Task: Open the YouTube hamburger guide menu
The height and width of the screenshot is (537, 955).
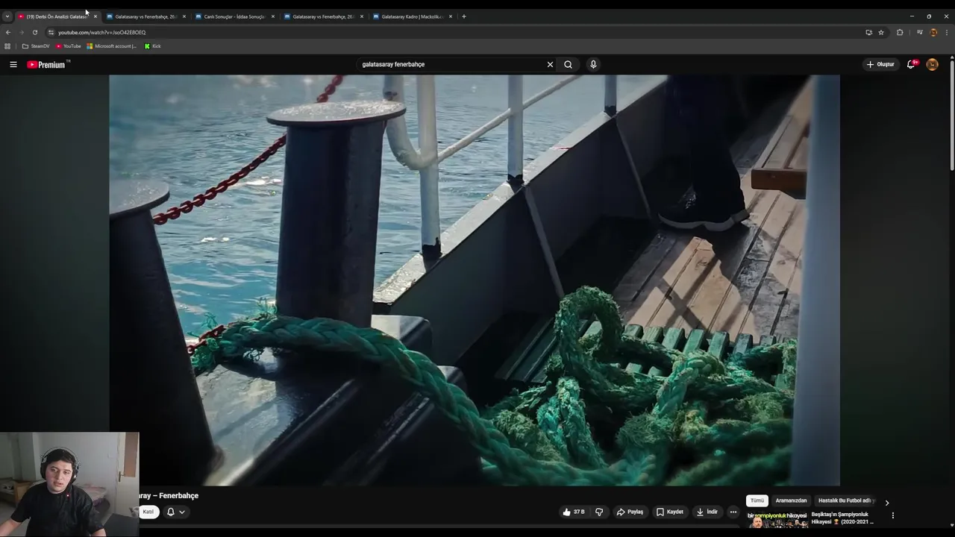Action: coord(13,65)
